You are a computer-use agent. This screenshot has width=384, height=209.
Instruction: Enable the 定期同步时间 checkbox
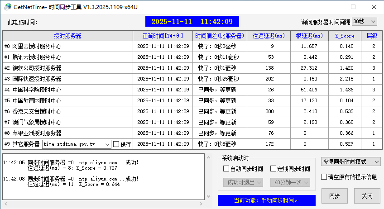coord(290,169)
